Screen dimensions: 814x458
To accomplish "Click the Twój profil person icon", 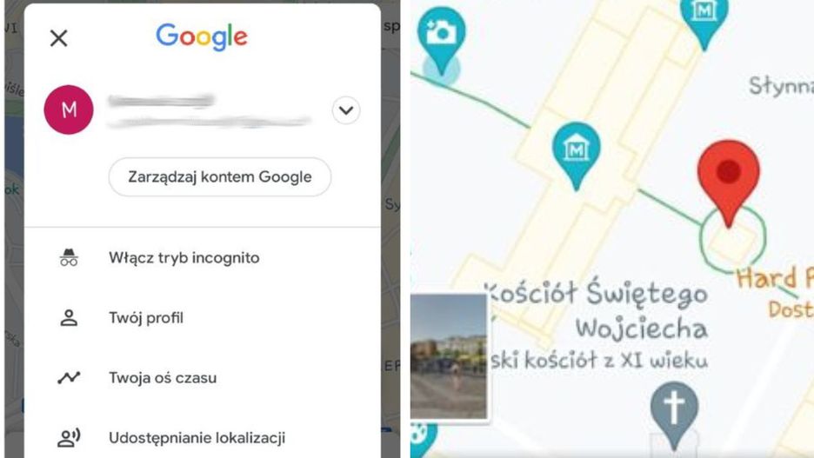I will [69, 317].
